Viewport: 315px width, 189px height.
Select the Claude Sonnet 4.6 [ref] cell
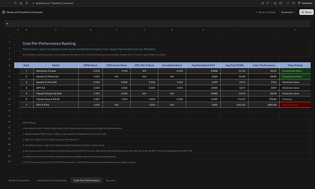56,93
